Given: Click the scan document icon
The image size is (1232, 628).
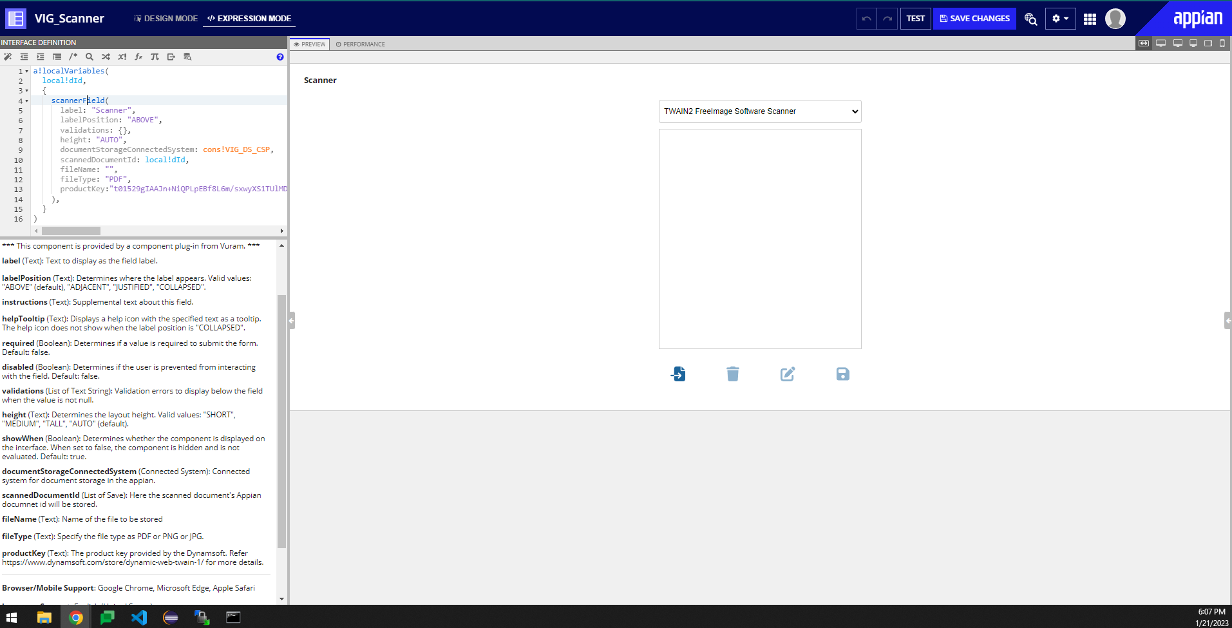Looking at the screenshot, I should coord(678,374).
